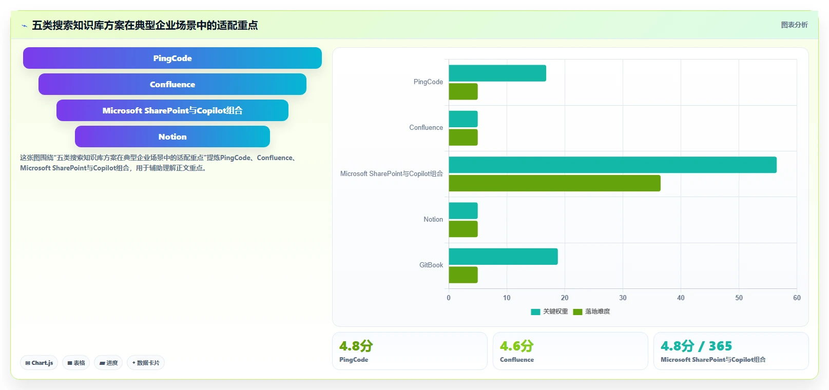Image resolution: width=829 pixels, height=390 pixels.
Task: Click the PingCode y-axis label
Action: 428,82
